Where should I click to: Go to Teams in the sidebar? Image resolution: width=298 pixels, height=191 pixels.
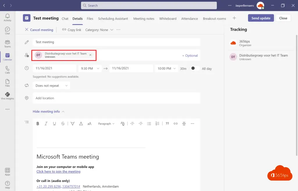point(7,44)
